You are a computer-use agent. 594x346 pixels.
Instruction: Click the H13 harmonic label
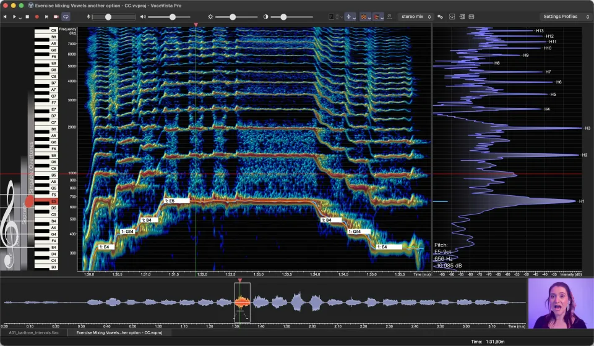pos(540,31)
